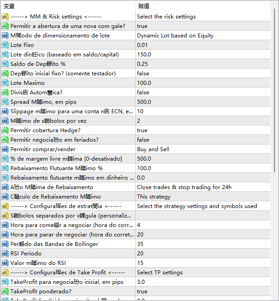The image size is (279, 301).
Task: Click the integer icon beside Hora para parar de negociar
Action: coord(5,235)
